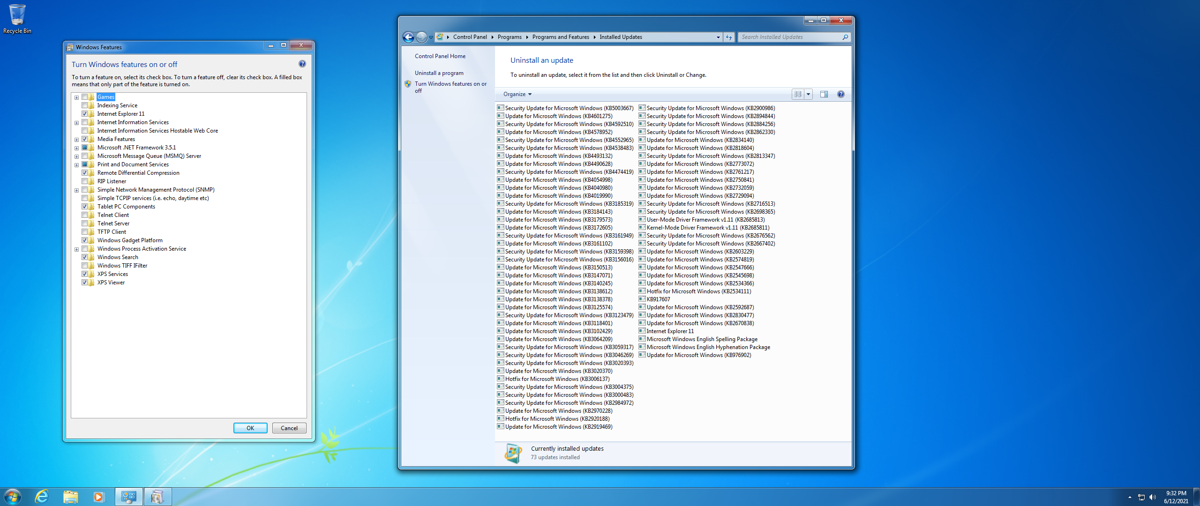Switch to the Windows Features taskbar button
The height and width of the screenshot is (506, 1200).
(157, 497)
